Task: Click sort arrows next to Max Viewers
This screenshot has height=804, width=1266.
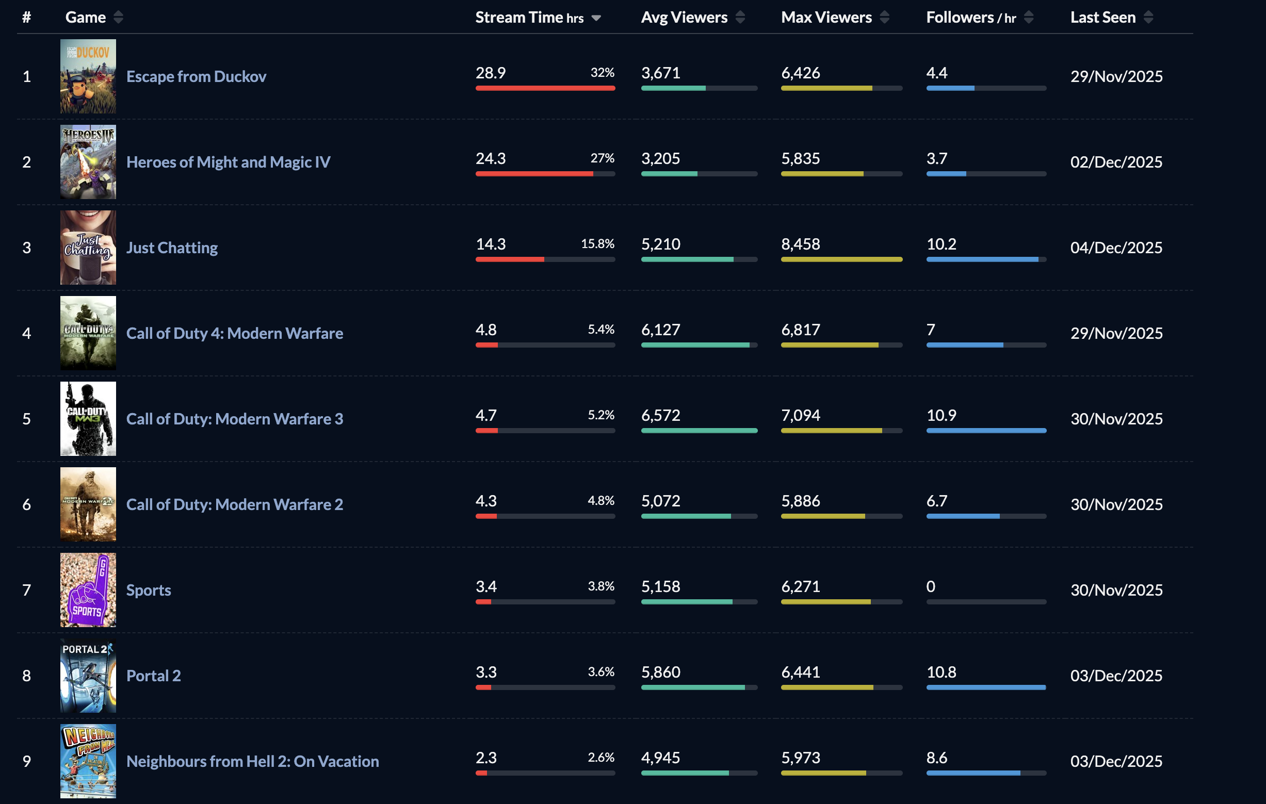Action: point(884,18)
